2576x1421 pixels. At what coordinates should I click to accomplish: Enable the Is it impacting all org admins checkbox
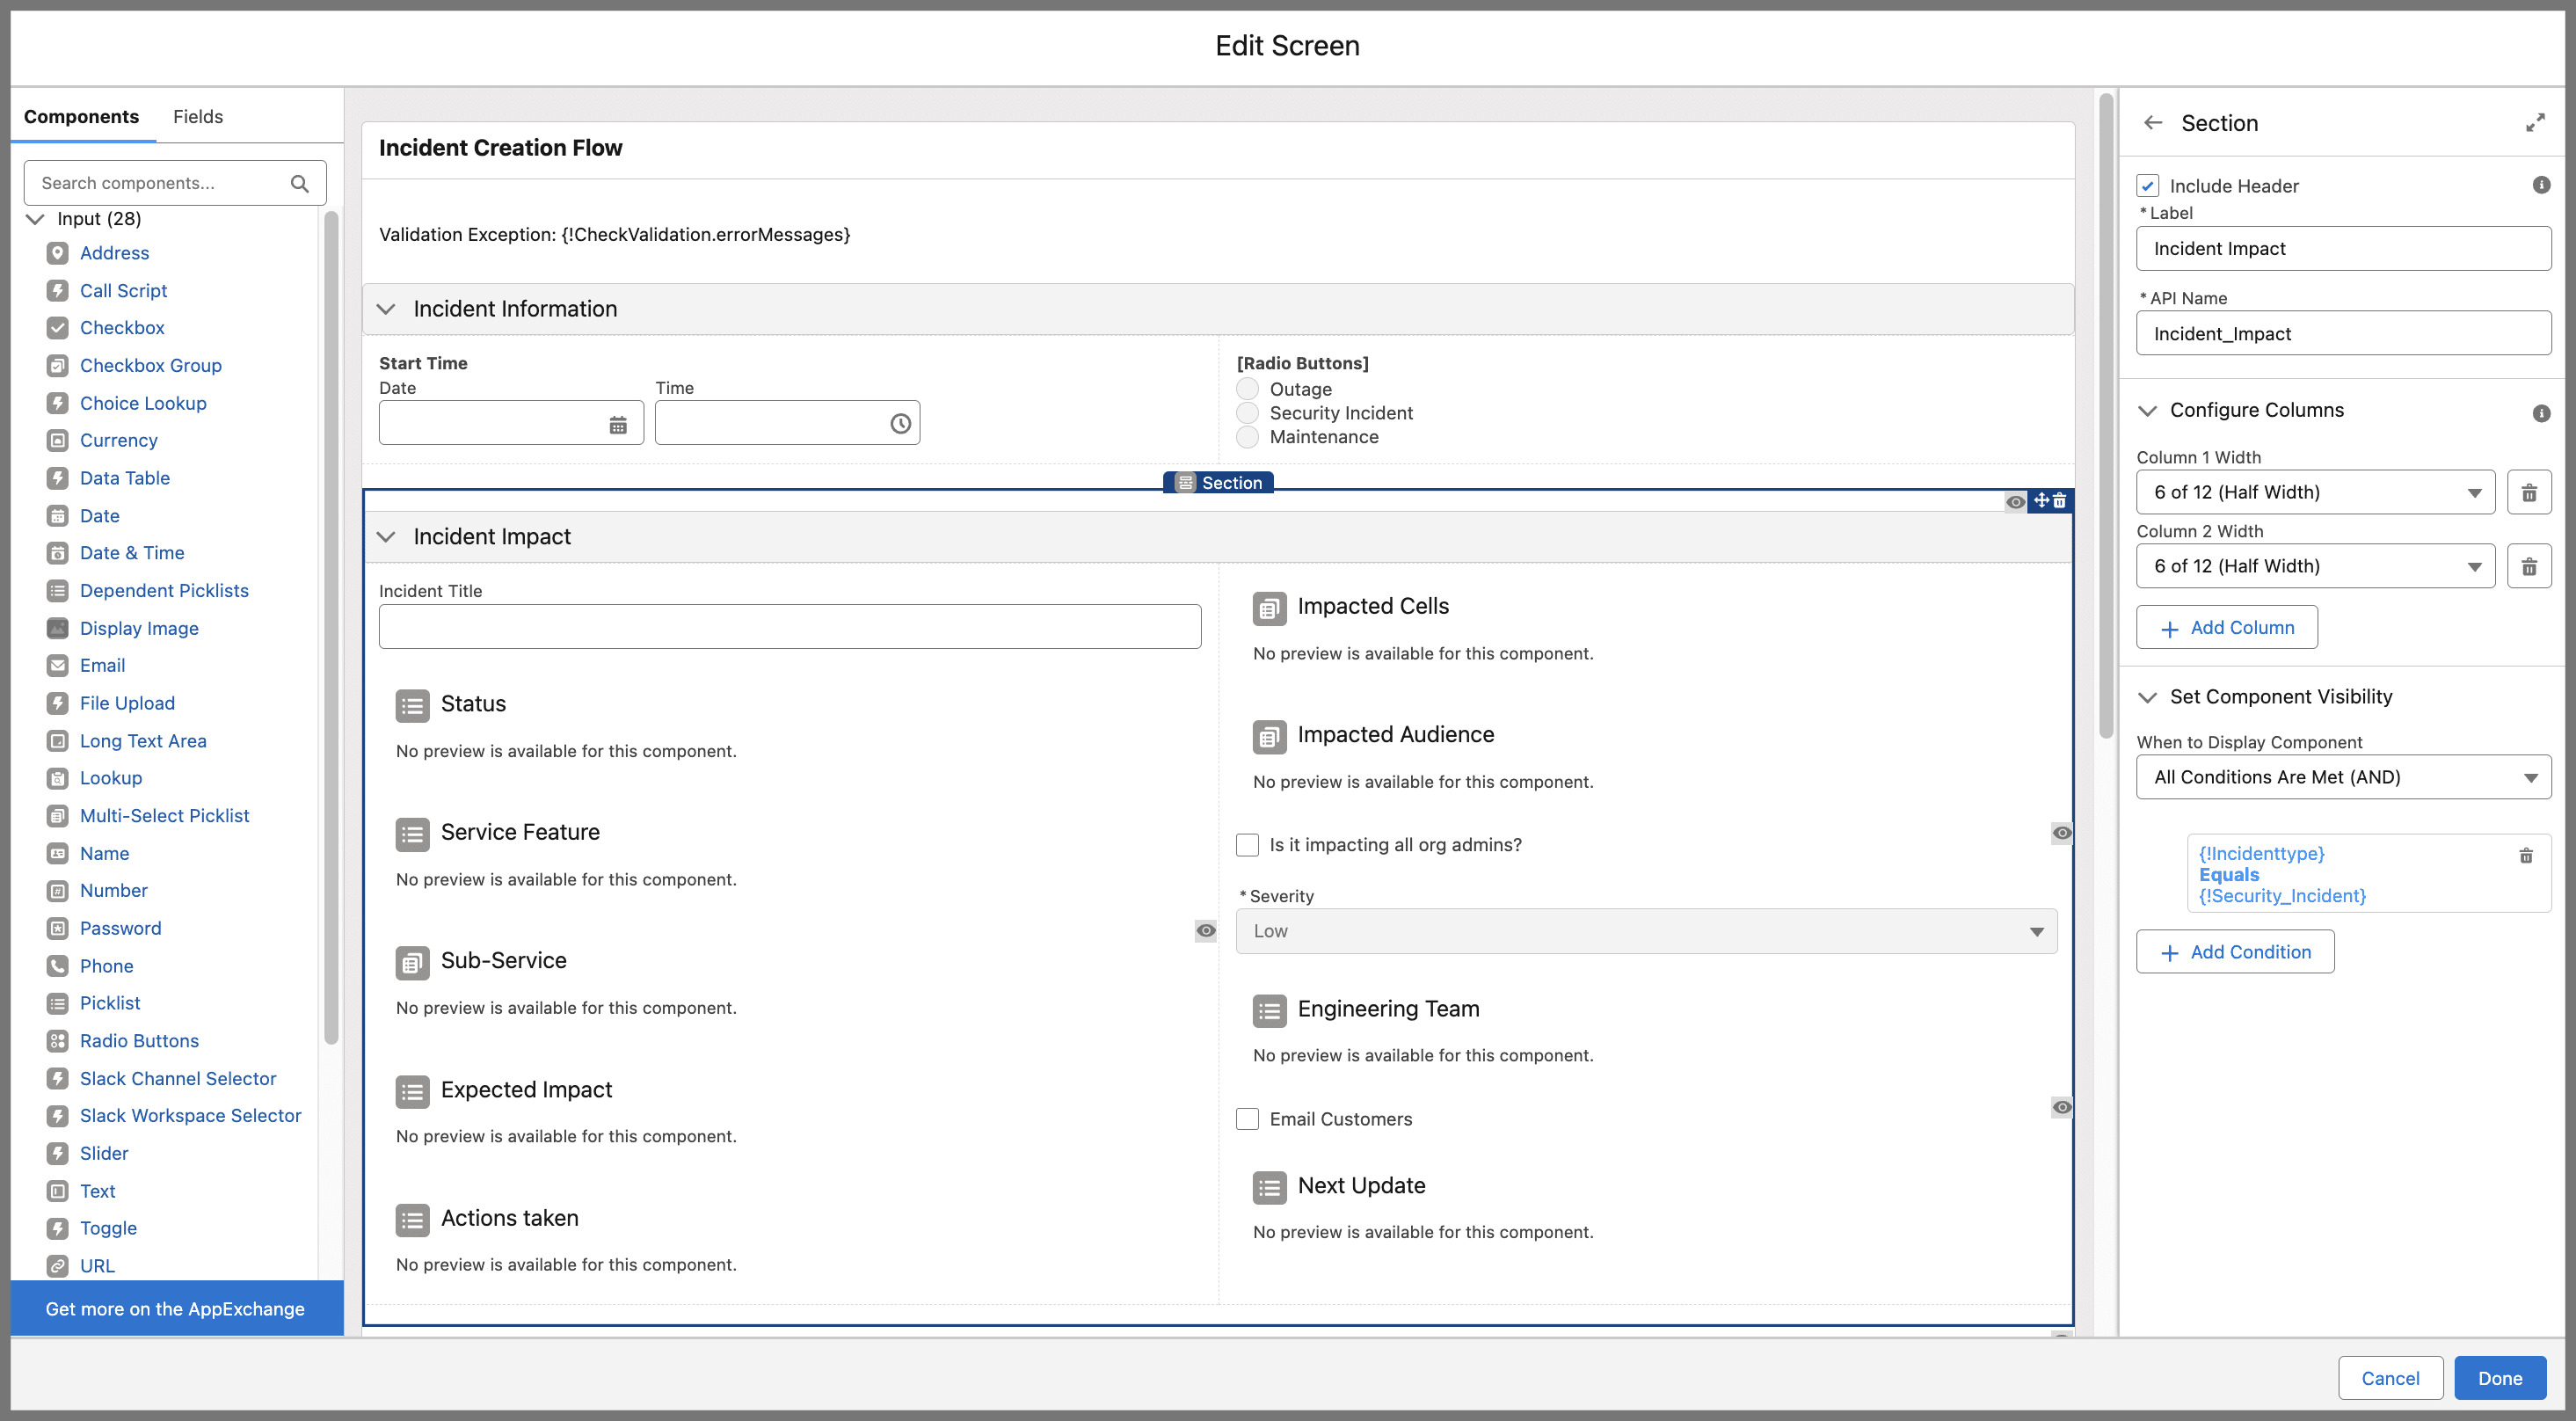pos(1248,845)
